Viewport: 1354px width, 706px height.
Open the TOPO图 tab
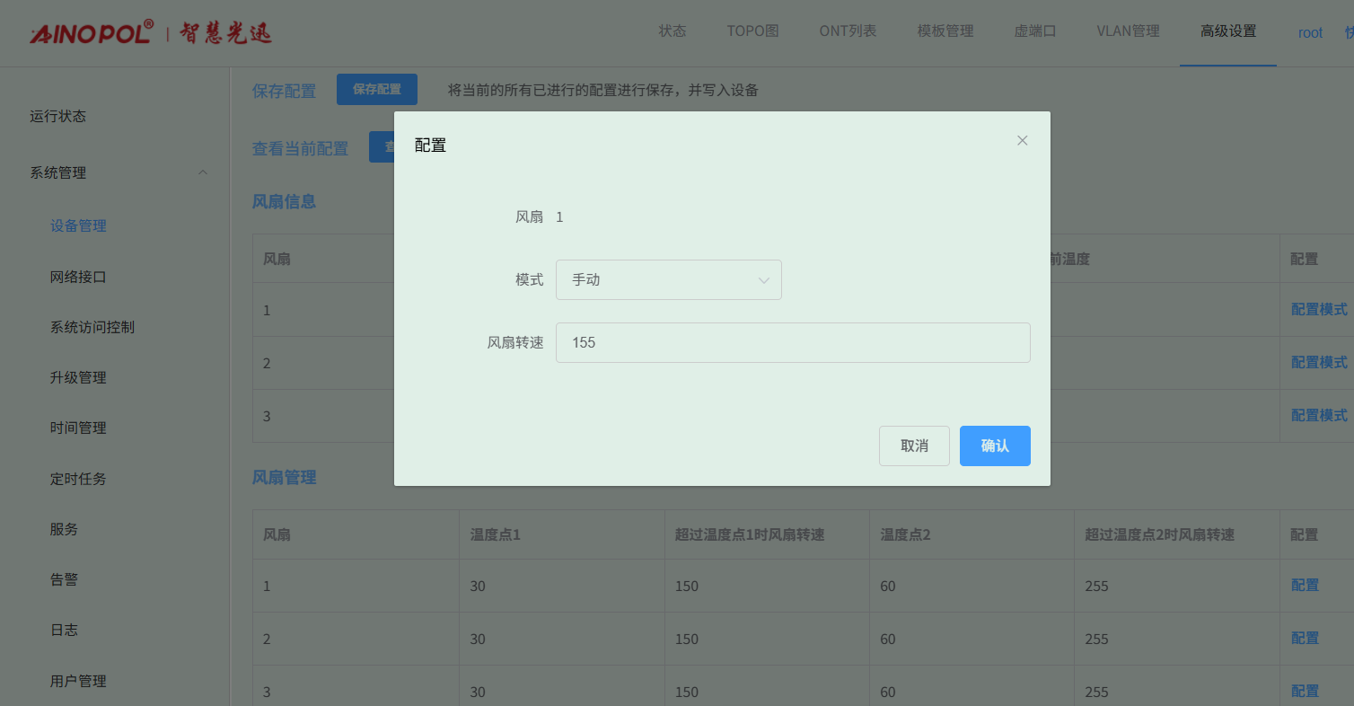pos(752,31)
